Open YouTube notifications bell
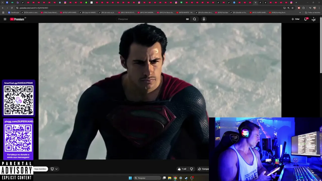This screenshot has height=181, width=322. click(x=306, y=19)
